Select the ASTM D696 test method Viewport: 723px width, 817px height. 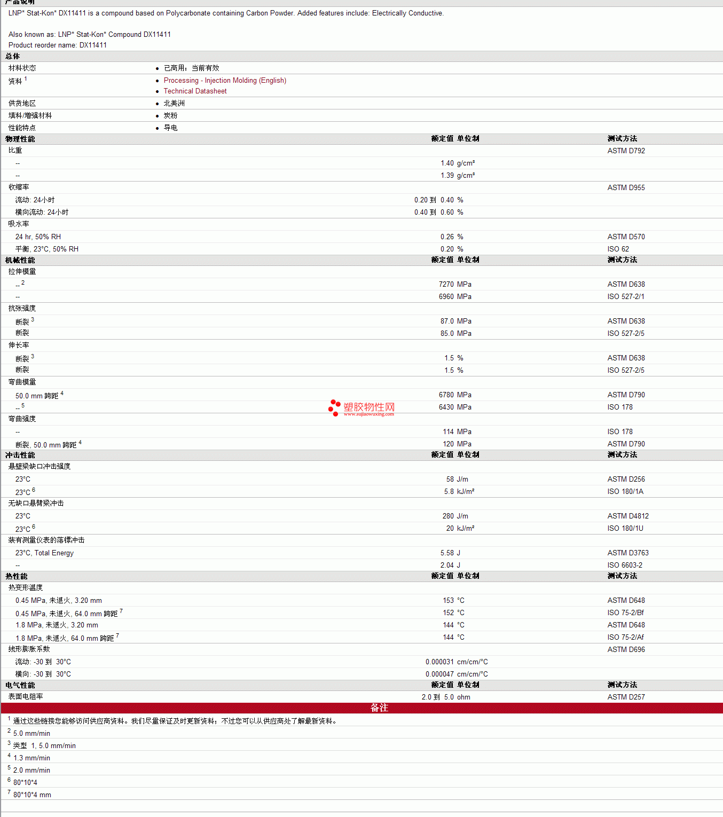(626, 650)
